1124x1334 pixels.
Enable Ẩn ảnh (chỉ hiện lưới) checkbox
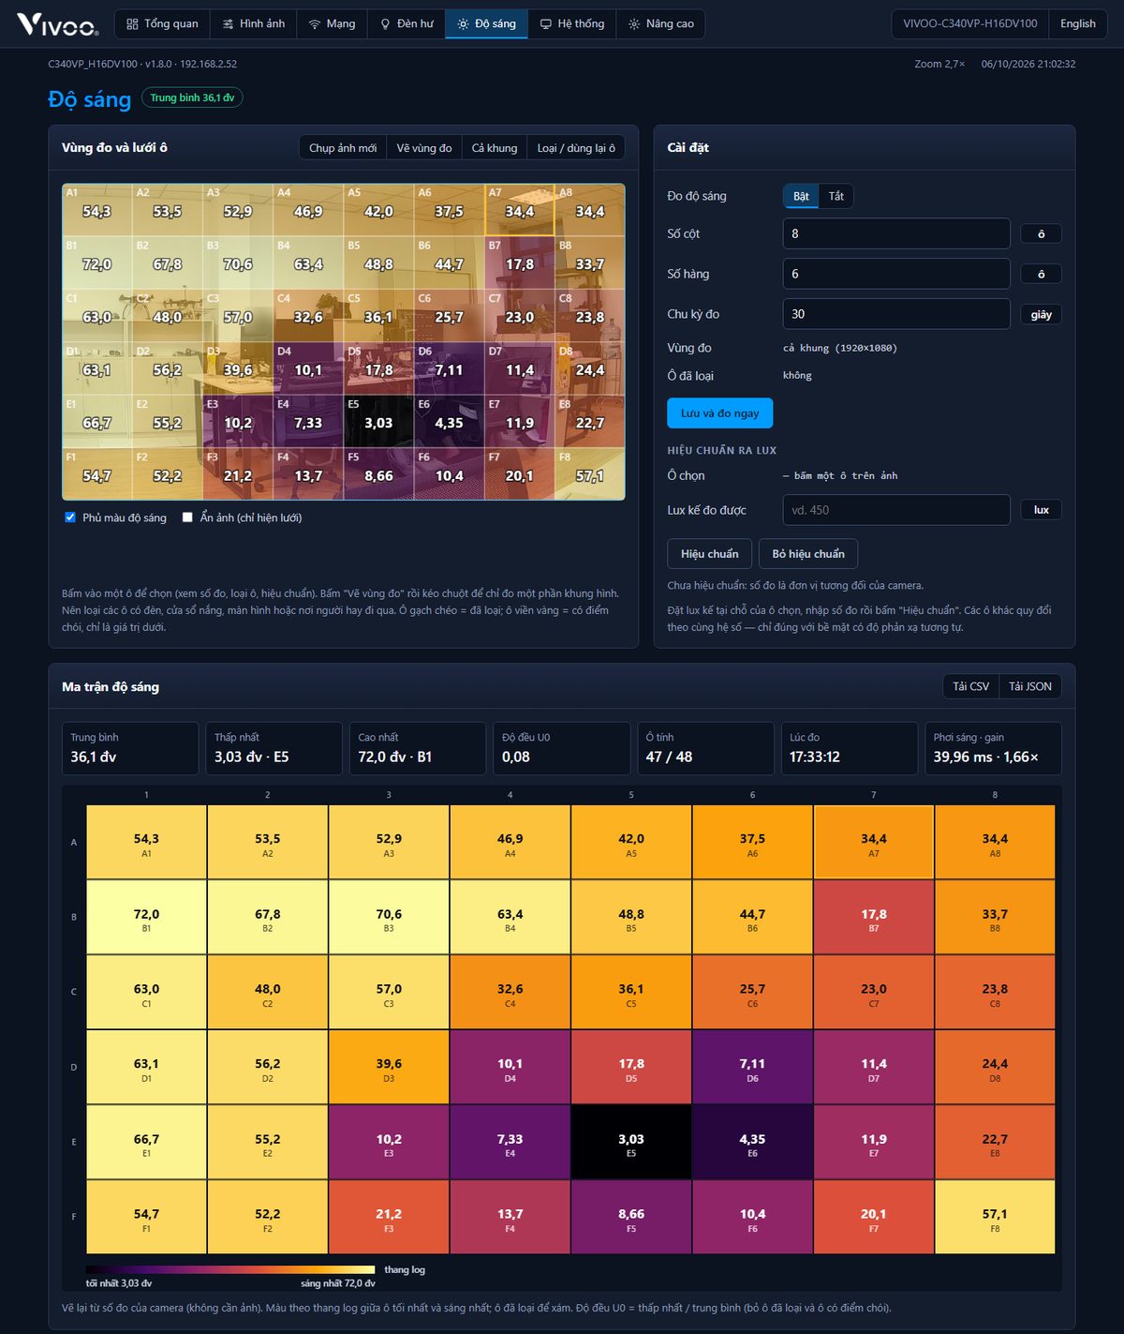[x=187, y=517]
